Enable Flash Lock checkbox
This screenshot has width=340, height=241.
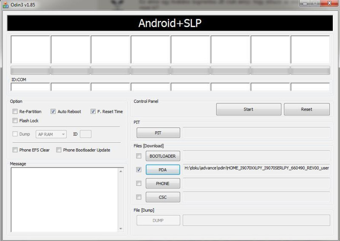15,121
